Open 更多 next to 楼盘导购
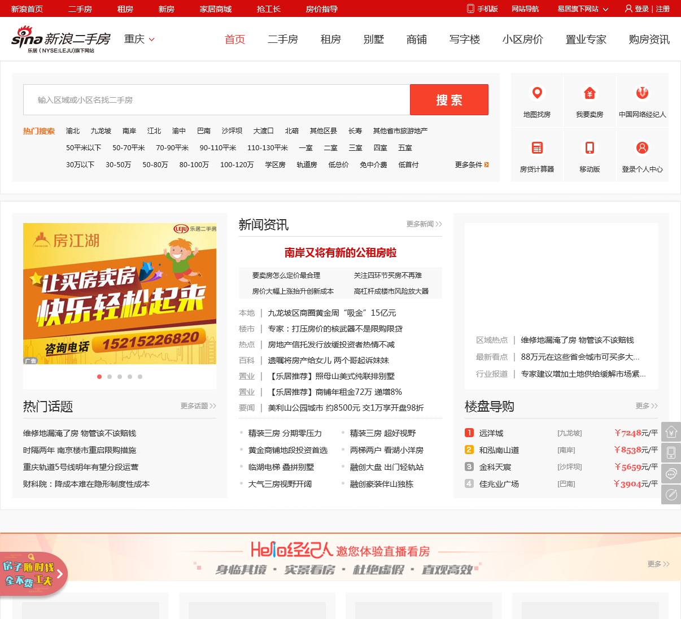 point(647,406)
